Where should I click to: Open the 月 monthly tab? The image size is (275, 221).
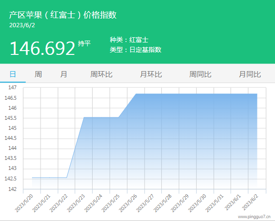[x=63, y=74]
